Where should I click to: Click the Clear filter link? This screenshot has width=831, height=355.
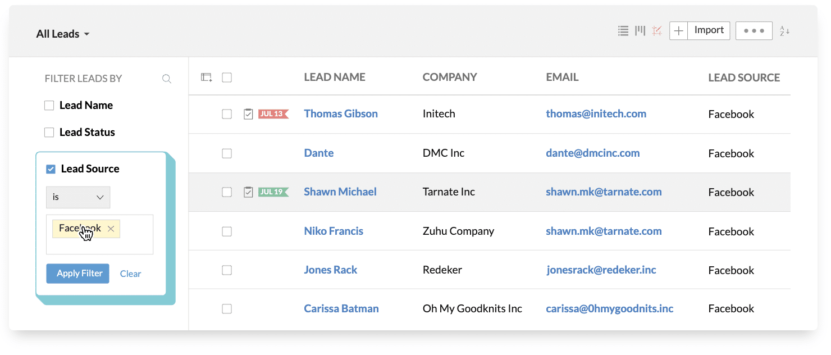point(130,274)
